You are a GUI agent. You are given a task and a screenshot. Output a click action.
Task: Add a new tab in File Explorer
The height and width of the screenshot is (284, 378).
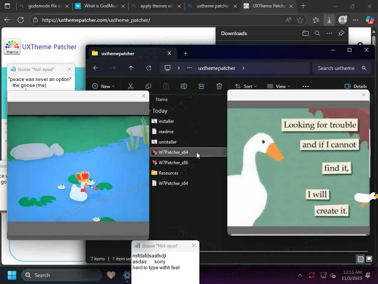185,53
